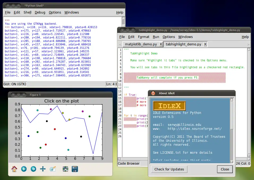Click the Figure 1 window title

tap(35, 95)
